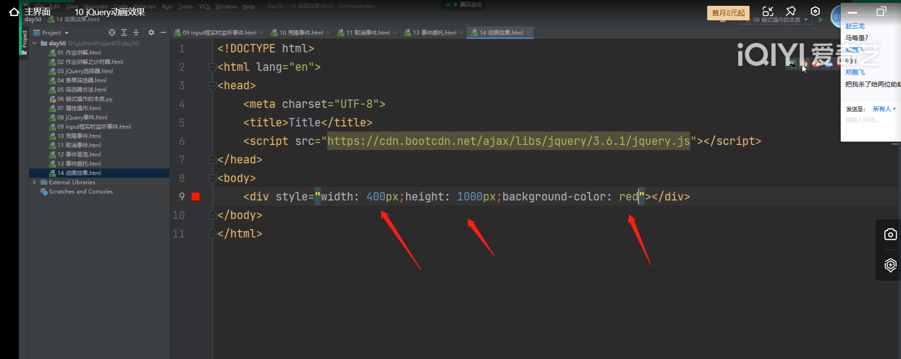Click the fold marker at line 11
This screenshot has width=901, height=359.
[x=212, y=233]
